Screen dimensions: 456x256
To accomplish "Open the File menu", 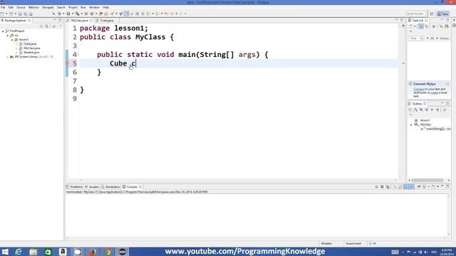I will click(x=3, y=7).
